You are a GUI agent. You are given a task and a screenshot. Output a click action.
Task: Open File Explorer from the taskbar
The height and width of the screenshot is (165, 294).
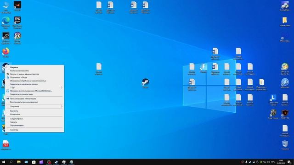click(x=19, y=162)
